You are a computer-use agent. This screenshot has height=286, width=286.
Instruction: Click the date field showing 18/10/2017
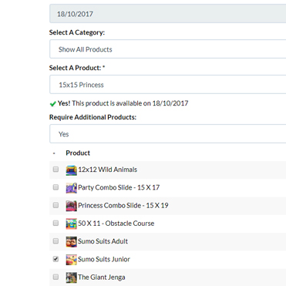point(168,14)
